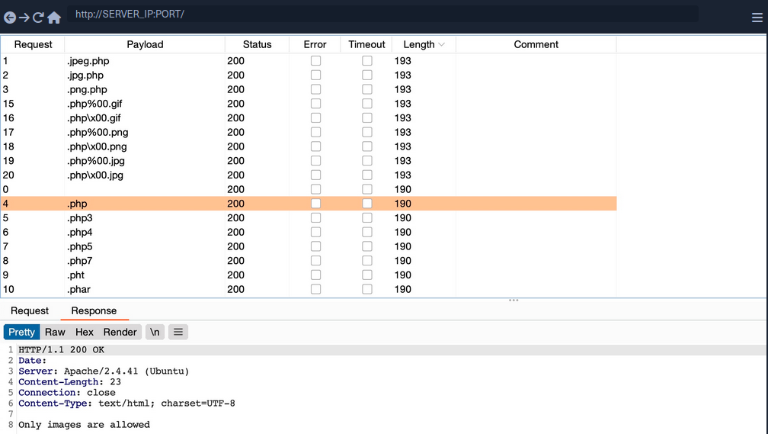Screen dimensions: 768x434
Task: Open the hamburger menu at top right
Action: [757, 18]
